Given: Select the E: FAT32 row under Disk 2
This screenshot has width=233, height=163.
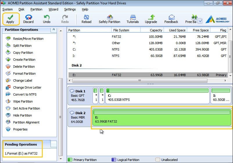Looking at the screenshot, I should pos(148,75).
